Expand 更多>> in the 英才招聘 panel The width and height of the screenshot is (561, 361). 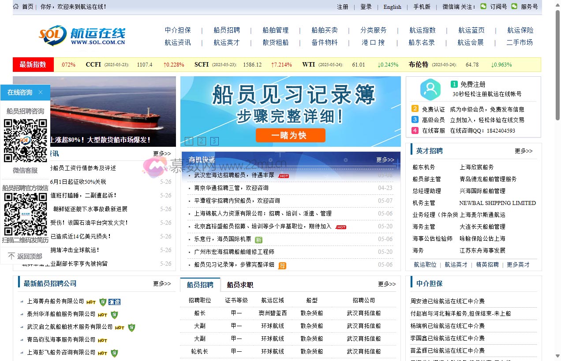(524, 151)
